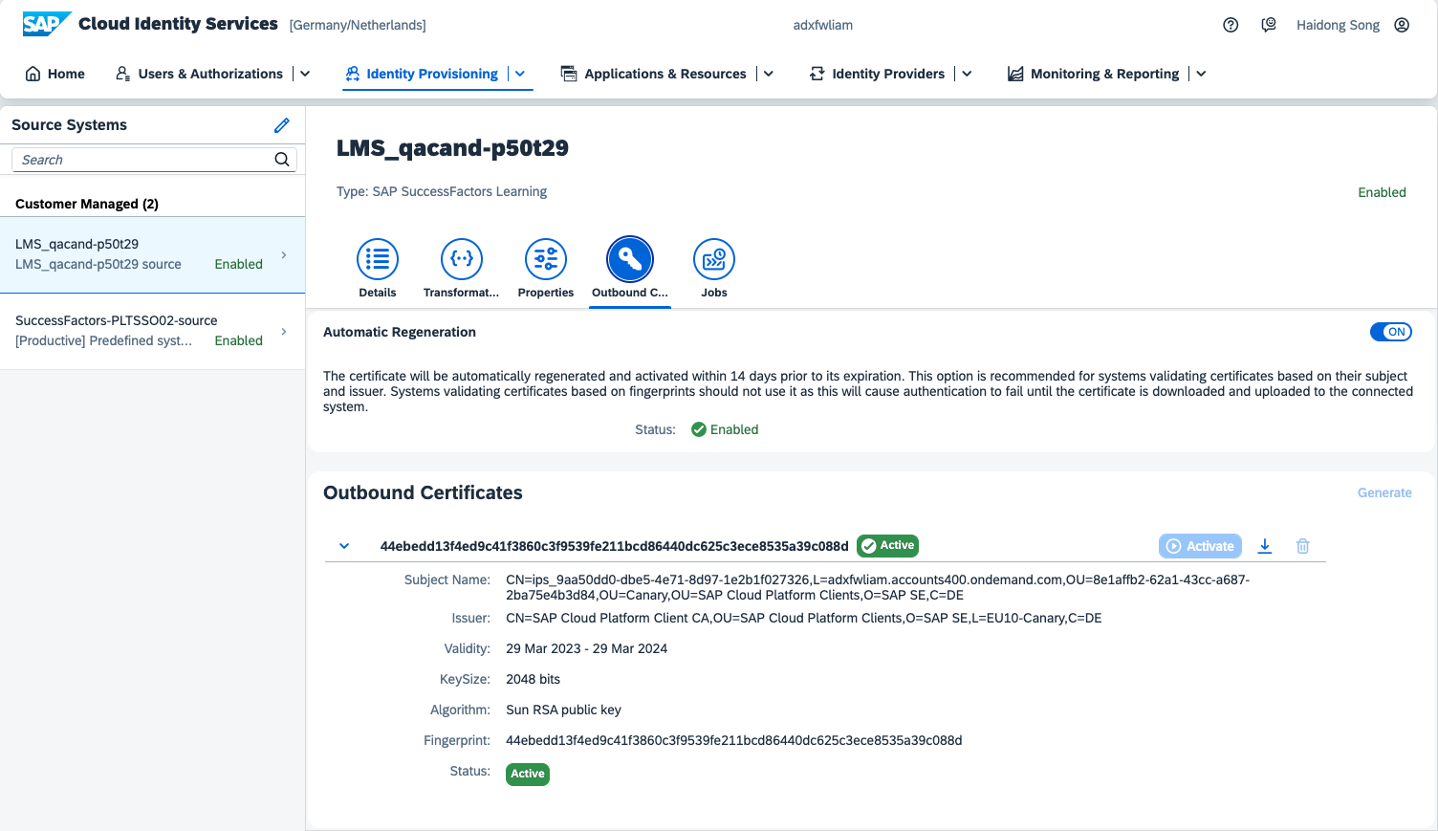Click the Fingerprint row value
This screenshot has width=1438, height=831.
(x=734, y=740)
